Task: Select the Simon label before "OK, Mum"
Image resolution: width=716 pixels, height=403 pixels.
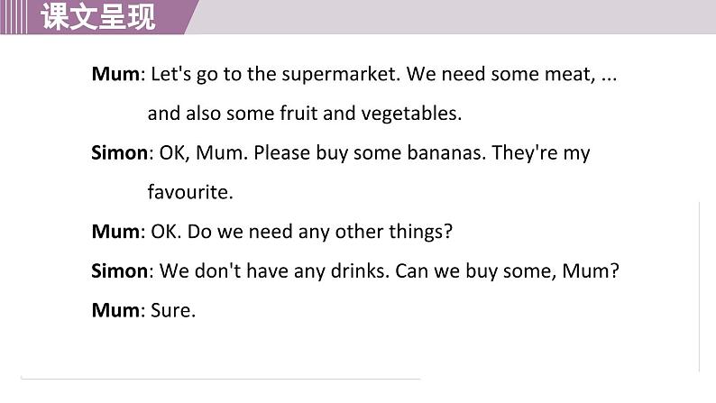Action: coord(120,153)
